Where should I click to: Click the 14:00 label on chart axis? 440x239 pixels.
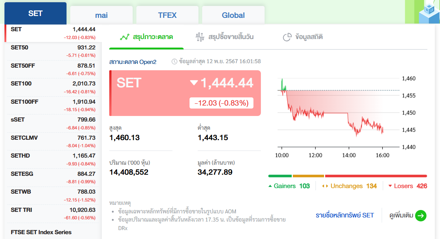(349, 155)
